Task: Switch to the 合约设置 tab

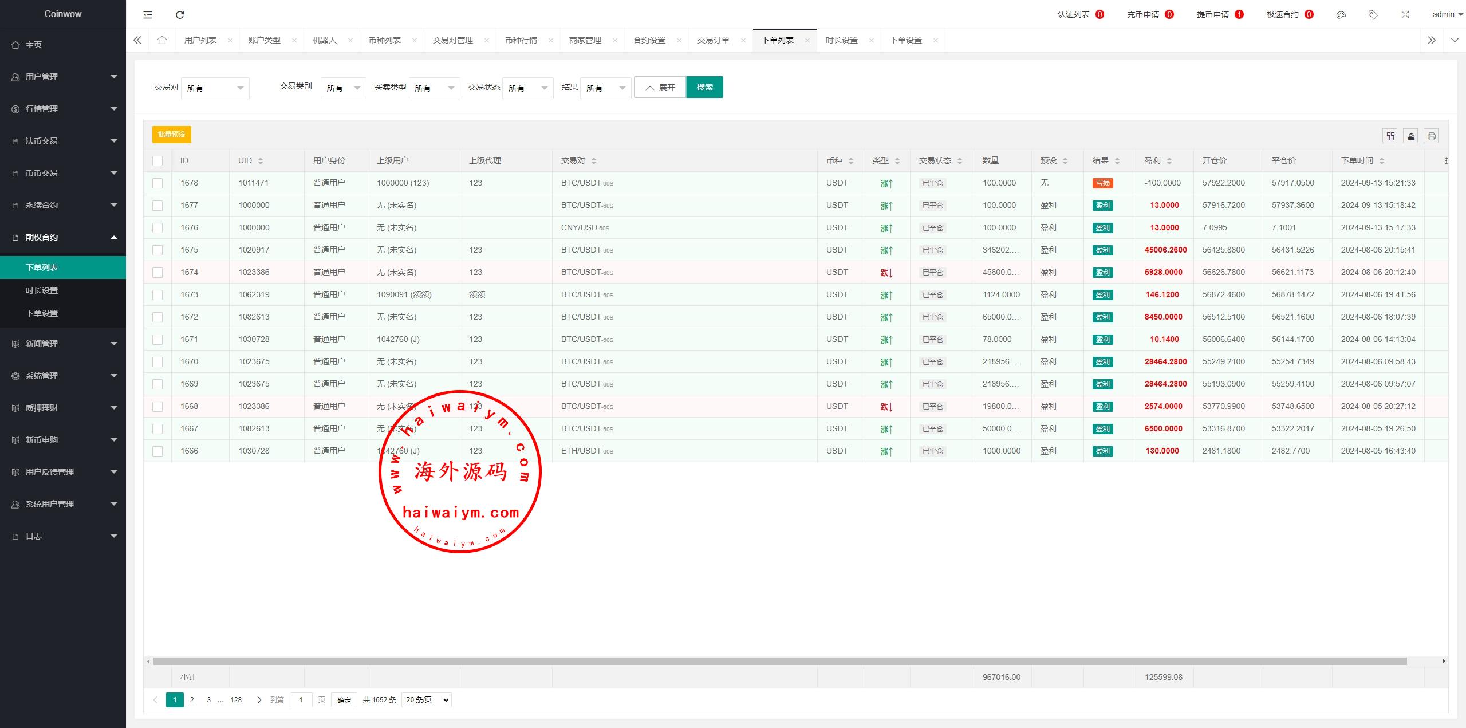Action: click(649, 40)
